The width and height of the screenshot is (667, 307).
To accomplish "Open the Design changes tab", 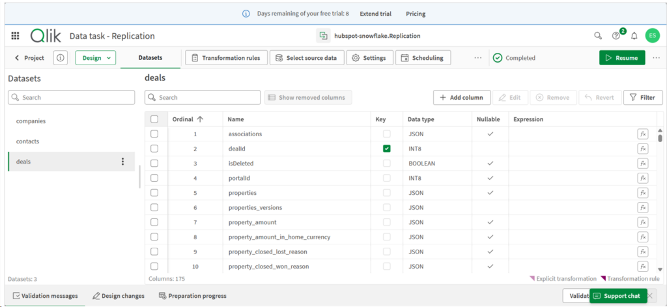I will click(119, 295).
